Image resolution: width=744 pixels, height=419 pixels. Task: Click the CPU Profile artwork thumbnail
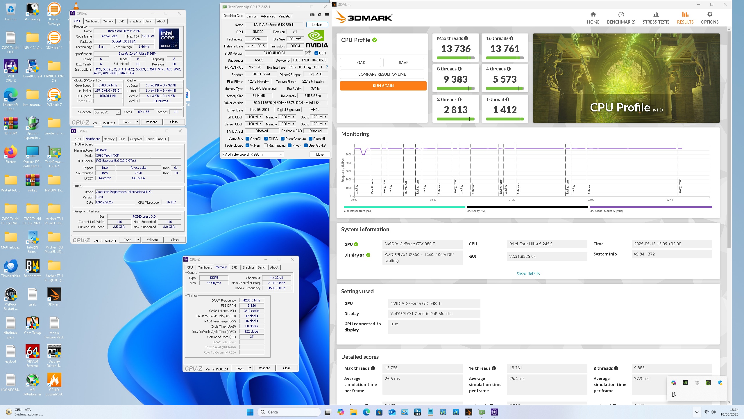[x=626, y=78]
